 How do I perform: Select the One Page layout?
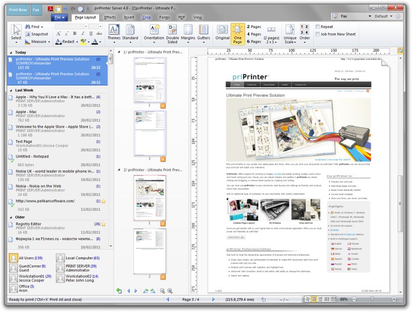click(237, 34)
